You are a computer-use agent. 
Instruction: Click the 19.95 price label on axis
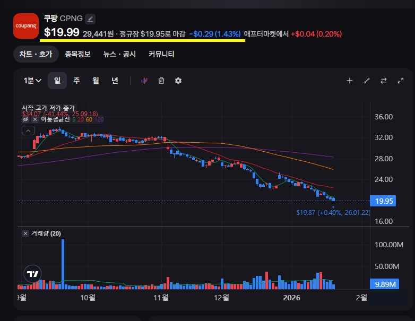(384, 201)
